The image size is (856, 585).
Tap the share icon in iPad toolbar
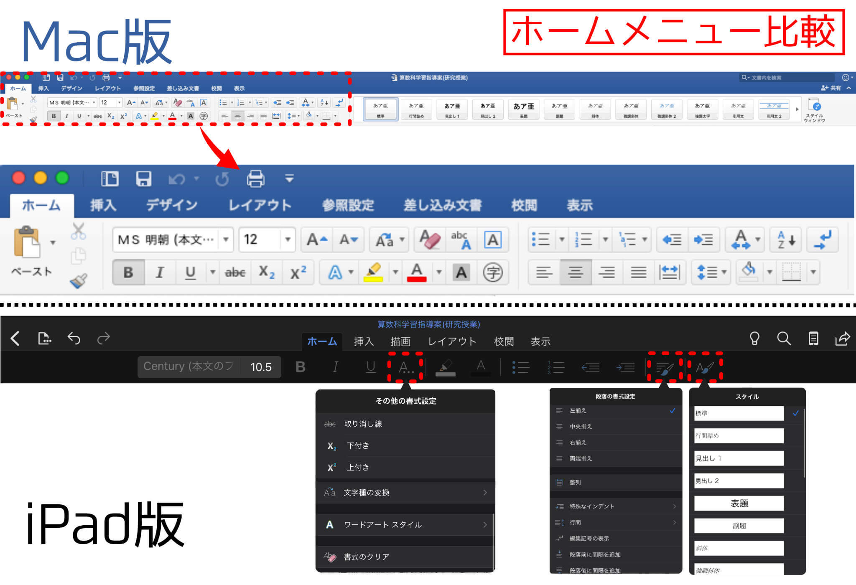(x=842, y=338)
